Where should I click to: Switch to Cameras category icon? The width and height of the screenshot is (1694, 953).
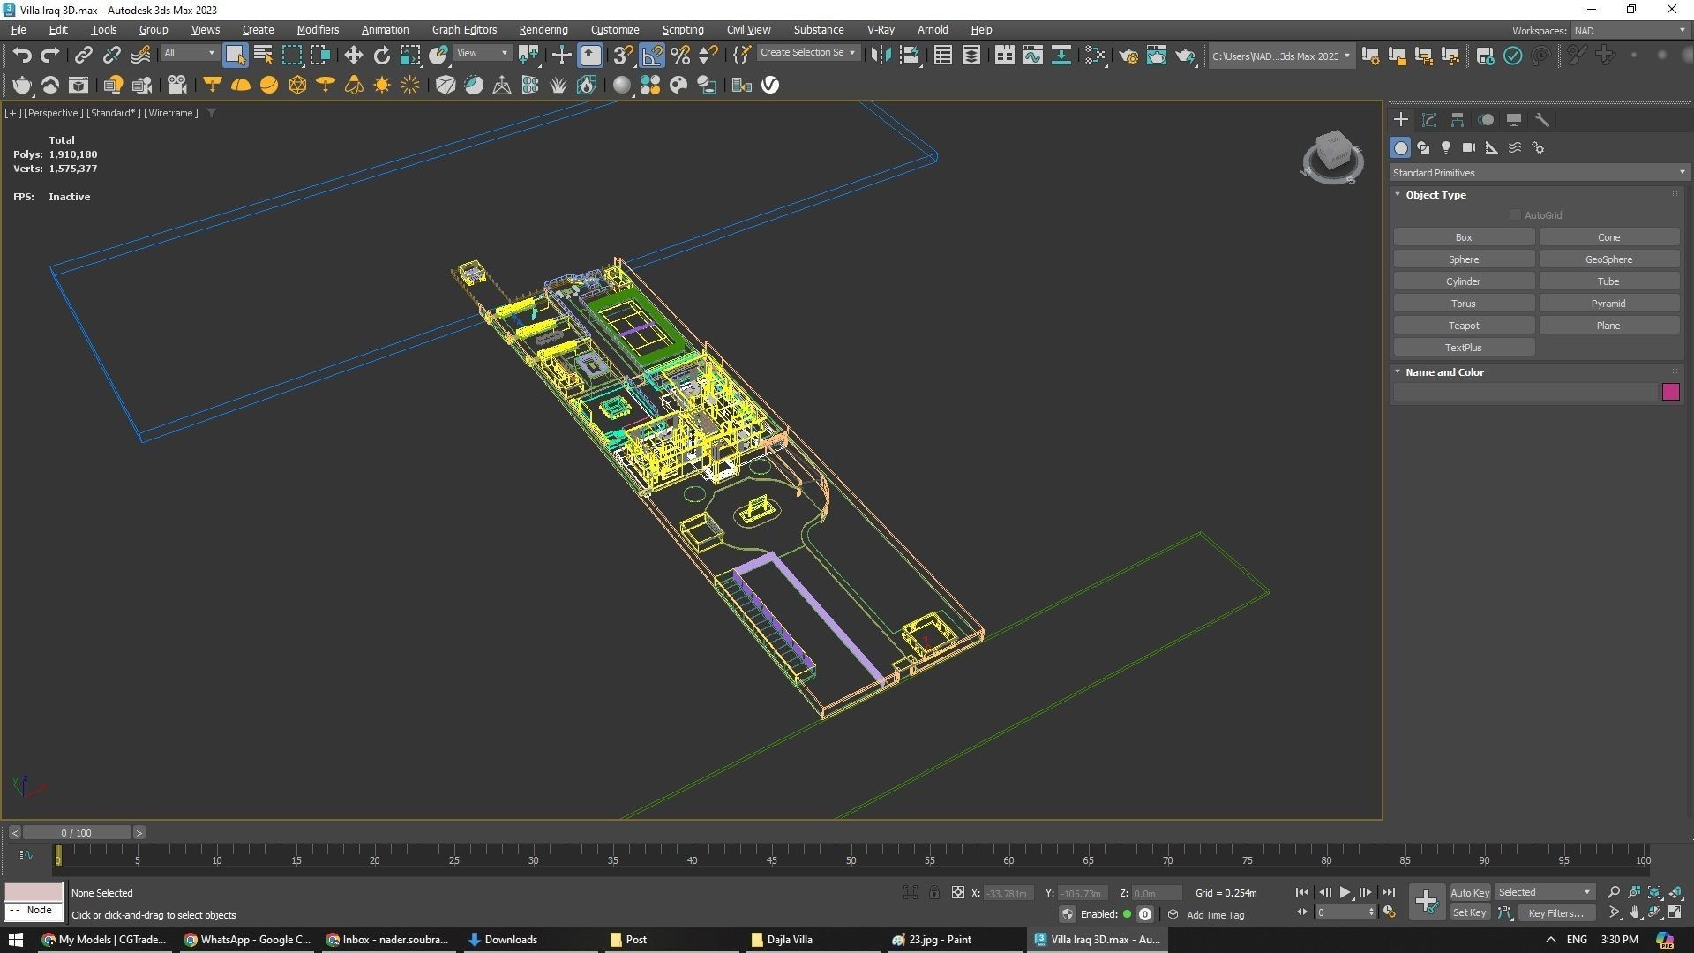[1468, 147]
